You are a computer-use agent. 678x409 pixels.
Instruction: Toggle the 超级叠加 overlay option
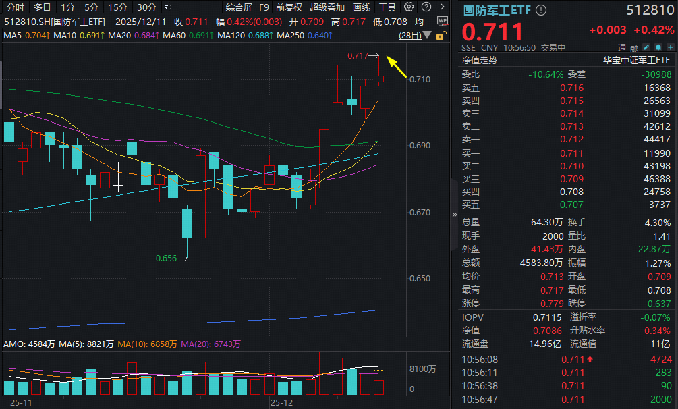pyautogui.click(x=327, y=7)
